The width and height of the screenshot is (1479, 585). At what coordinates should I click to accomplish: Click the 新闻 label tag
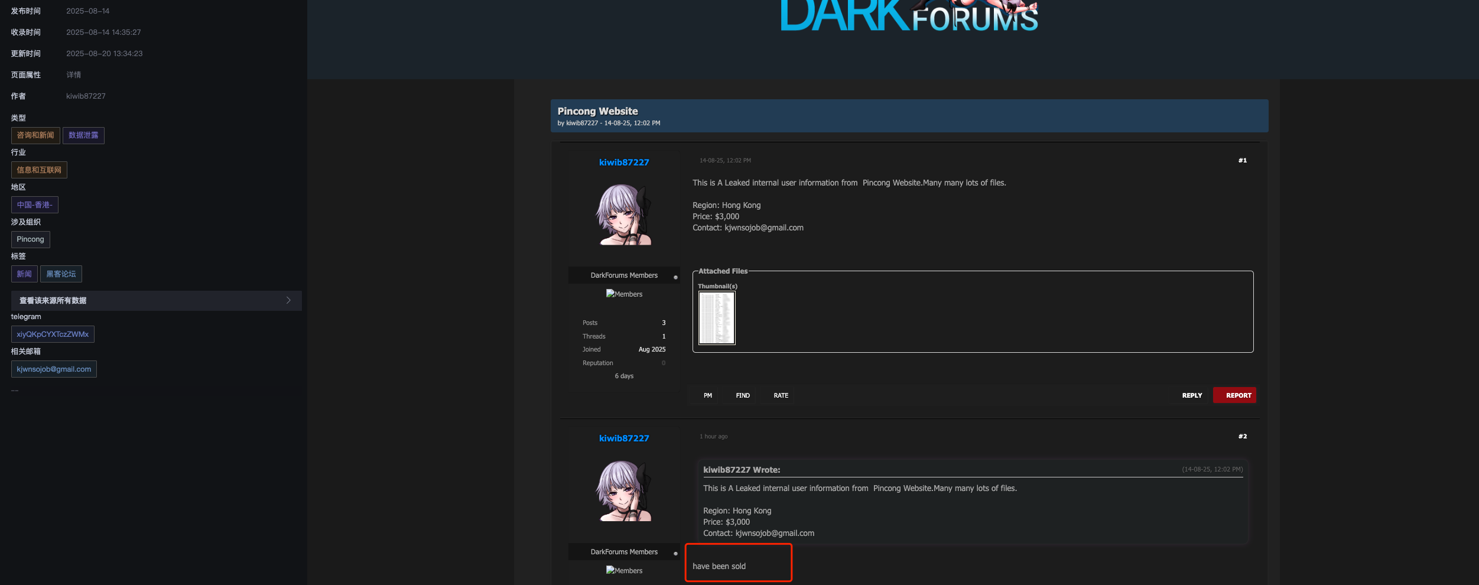tap(24, 274)
